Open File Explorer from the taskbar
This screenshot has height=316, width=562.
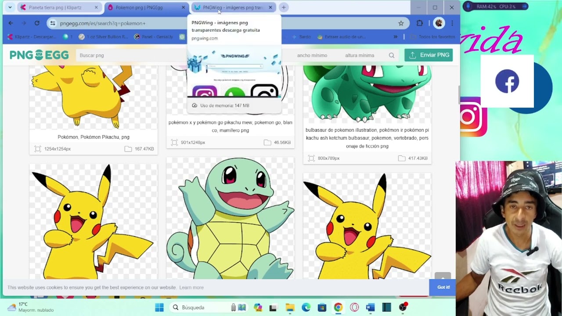290,307
